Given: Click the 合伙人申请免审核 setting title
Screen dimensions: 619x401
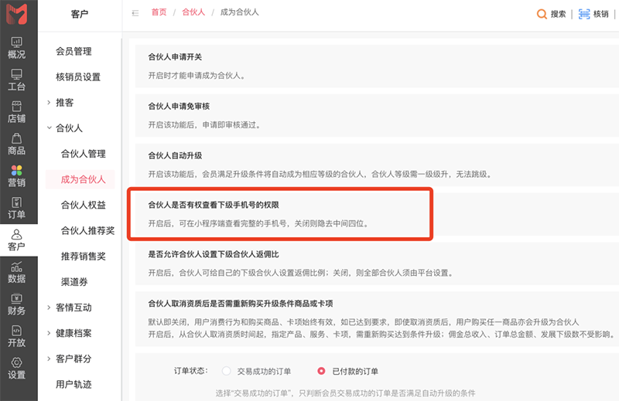Looking at the screenshot, I should coord(179,107).
